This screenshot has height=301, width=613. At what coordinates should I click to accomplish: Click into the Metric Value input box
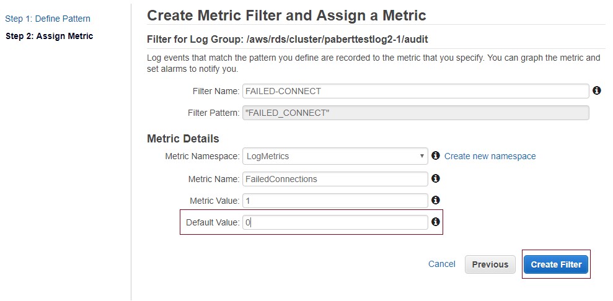point(335,201)
